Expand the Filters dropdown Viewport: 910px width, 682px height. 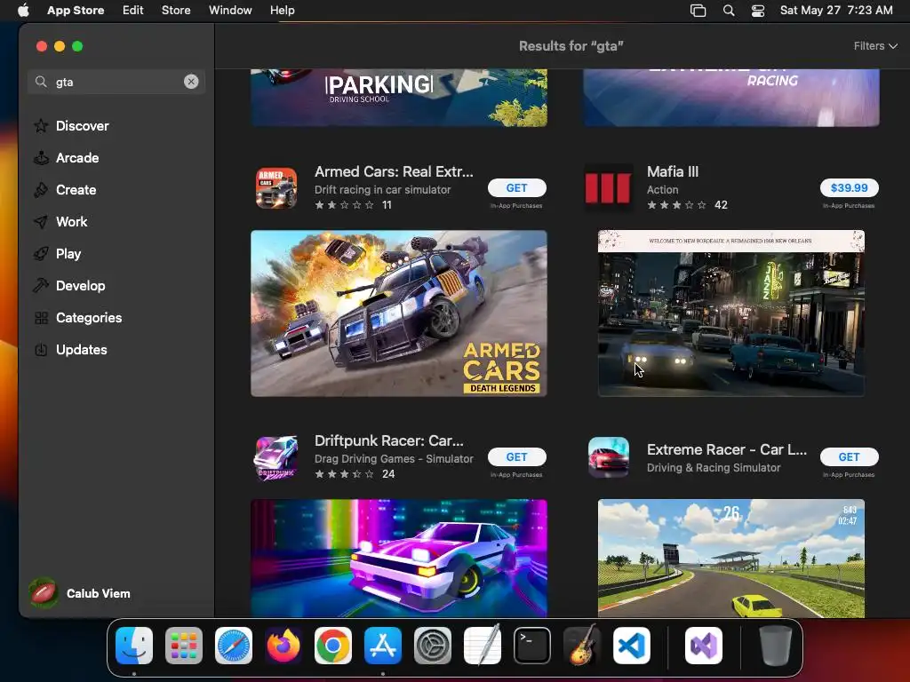[x=875, y=46]
